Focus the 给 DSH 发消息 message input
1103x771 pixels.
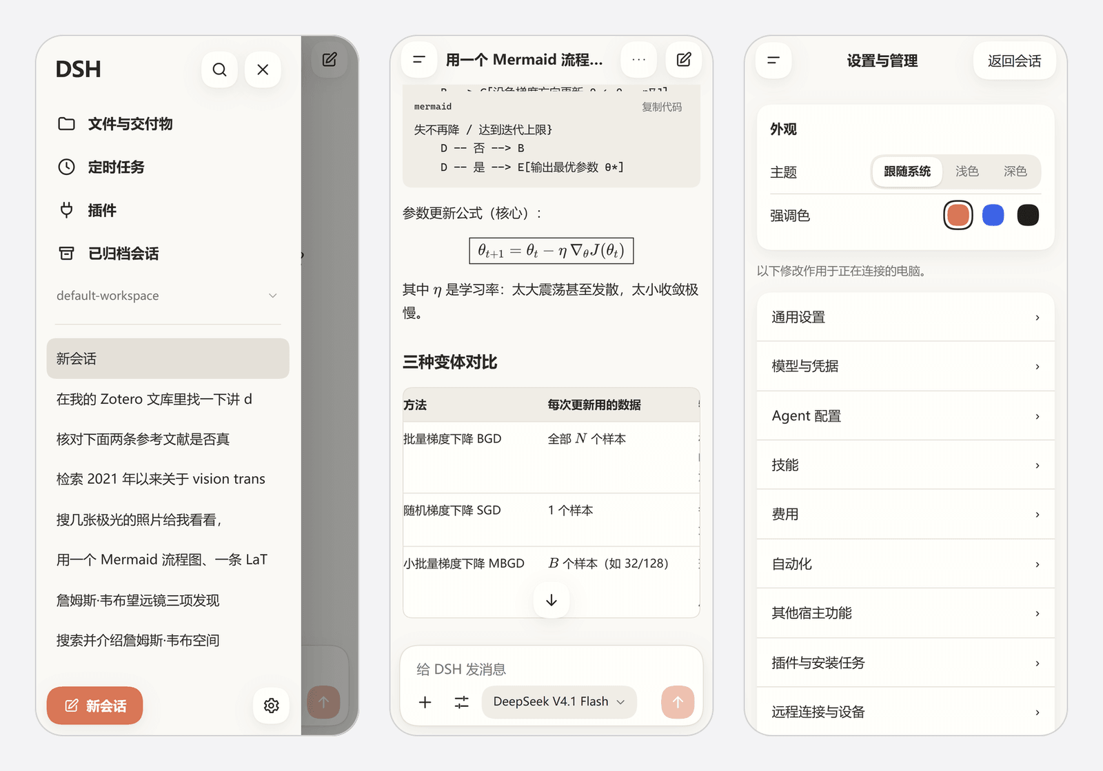tap(551, 669)
